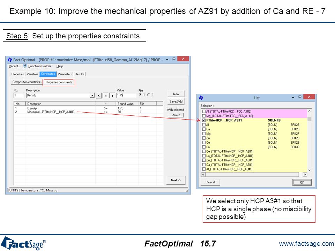Viewport: 335px width, 251px height.
Task: Open the Recent... menu
Action: [x=15, y=66]
